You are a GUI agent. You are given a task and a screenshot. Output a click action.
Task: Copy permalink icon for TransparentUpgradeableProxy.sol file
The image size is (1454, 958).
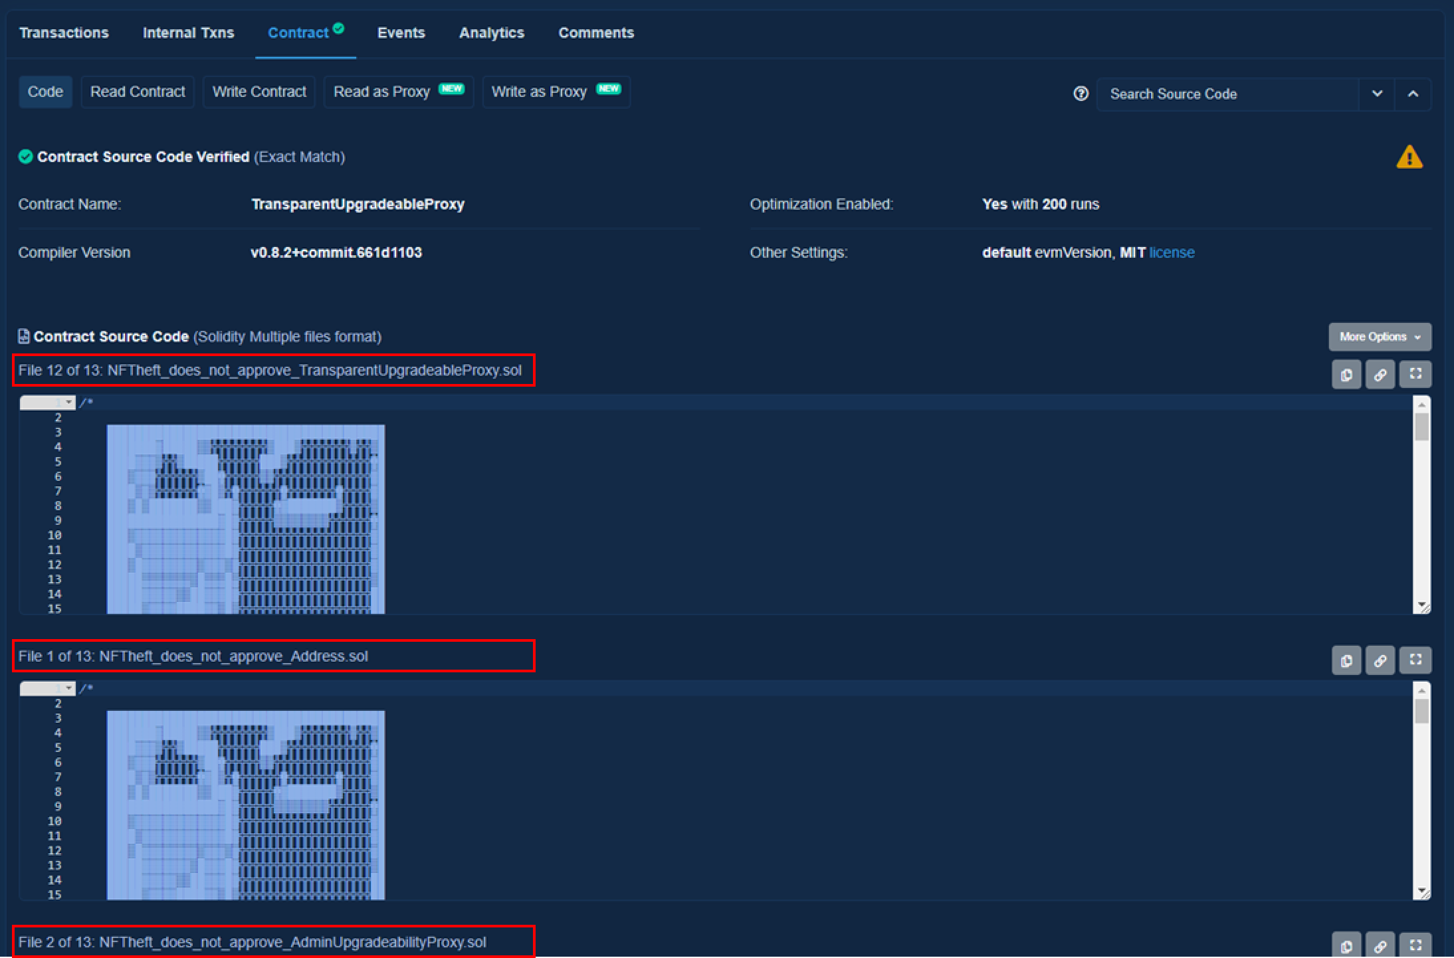[x=1380, y=375]
